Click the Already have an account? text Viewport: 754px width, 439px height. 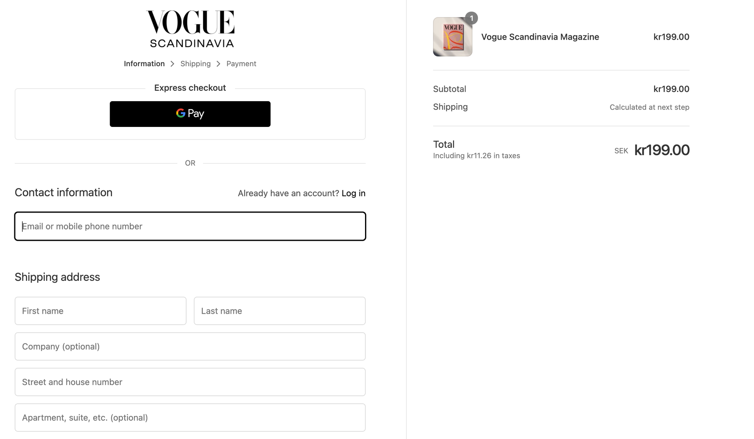(x=289, y=193)
